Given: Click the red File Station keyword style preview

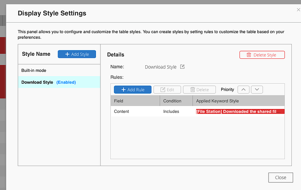Looking at the screenshot, I should tap(240, 112).
